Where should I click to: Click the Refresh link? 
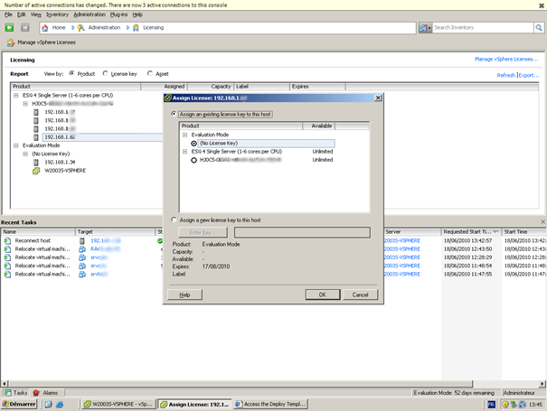tap(505, 75)
